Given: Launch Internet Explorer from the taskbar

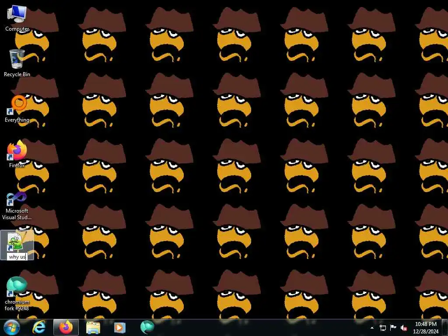Looking at the screenshot, I should tap(39, 327).
